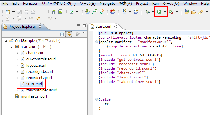Open the Back history dropdown arrow
210x115 pixels.
[44, 18]
